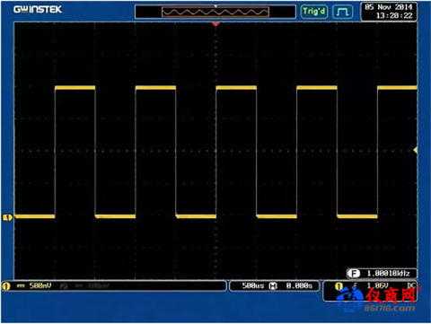Click the memory bar waveform overview

215,12
